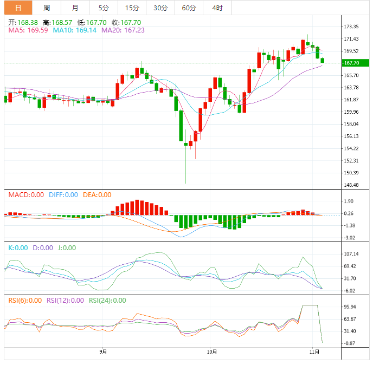Click the -3.02 MACD axis label

pos(350,238)
